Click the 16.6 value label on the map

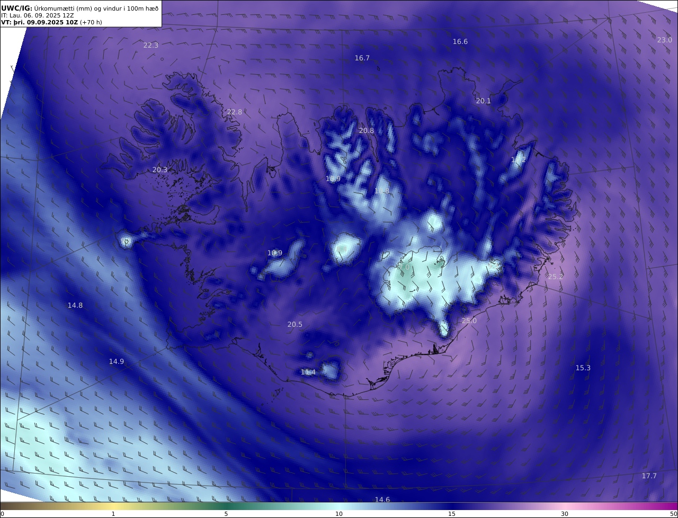pos(460,42)
